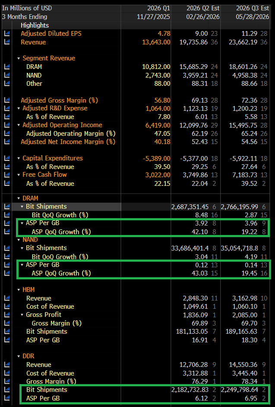Click Free Cash Flow estimate 7,183.73

tap(245, 175)
